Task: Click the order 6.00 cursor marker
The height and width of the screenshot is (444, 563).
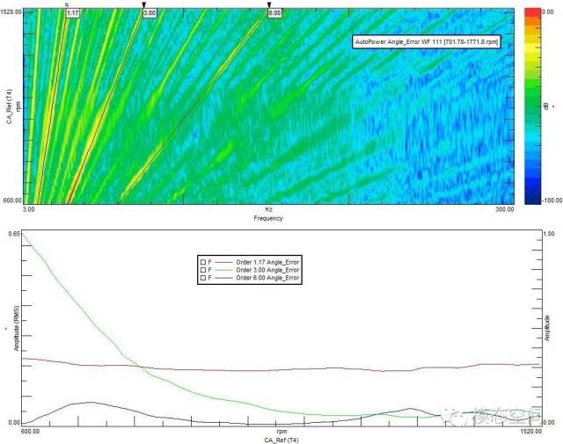Action: tap(274, 13)
